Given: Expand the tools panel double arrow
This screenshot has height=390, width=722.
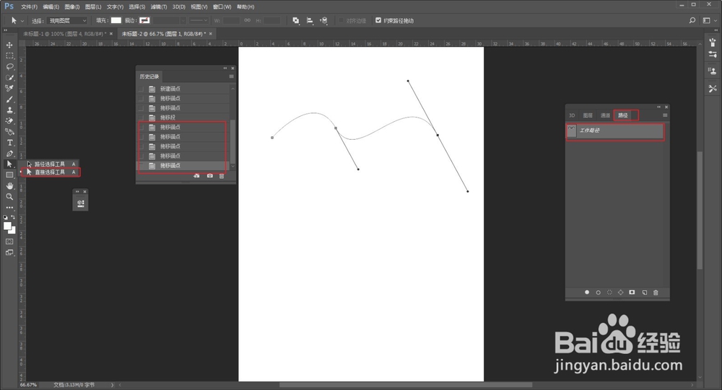Looking at the screenshot, I should click(x=6, y=30).
